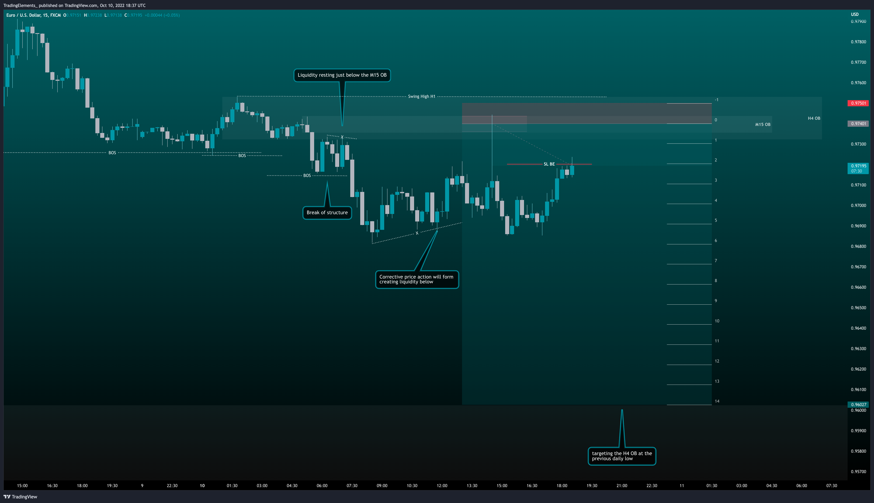Click the gray 0.97401 price tag

pos(858,124)
